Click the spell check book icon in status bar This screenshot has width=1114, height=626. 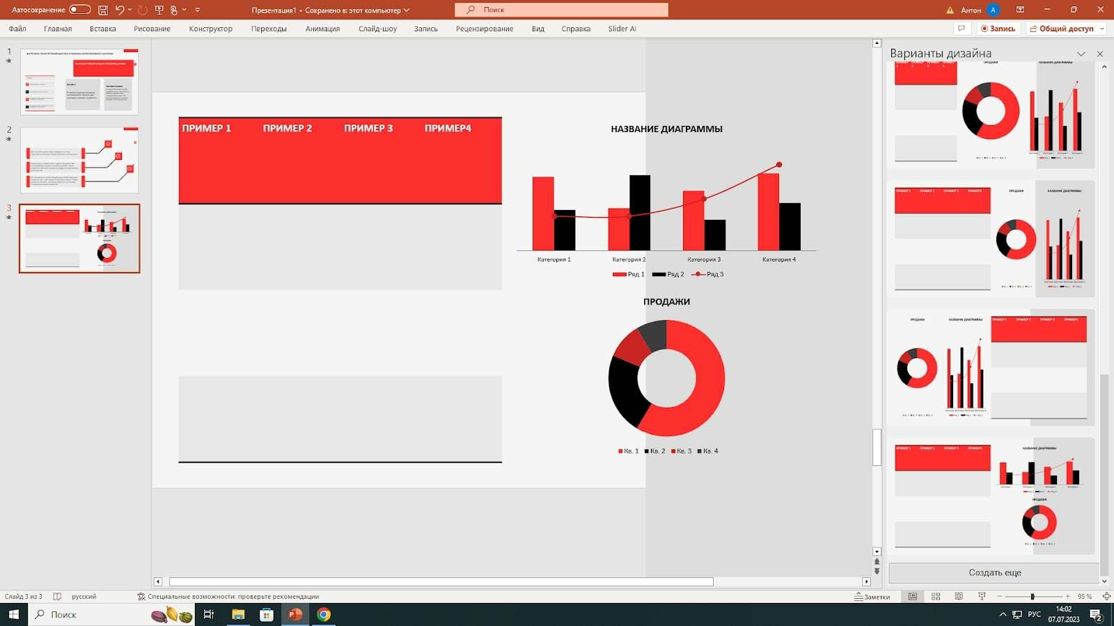[57, 596]
